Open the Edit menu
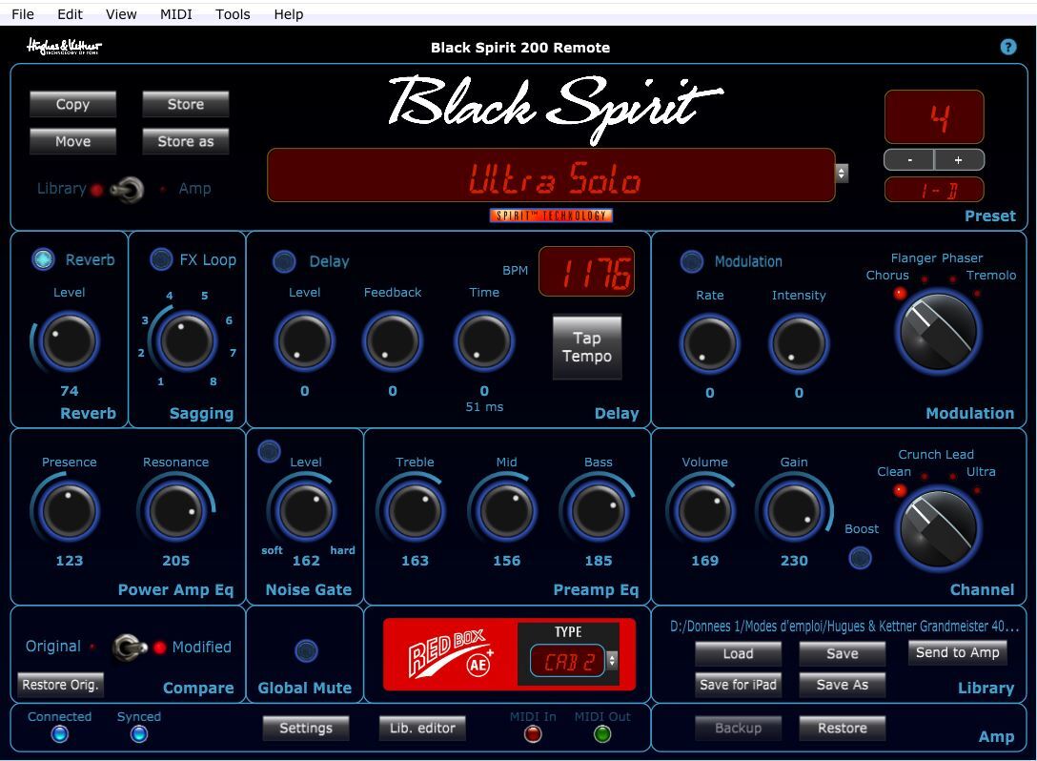 click(70, 14)
